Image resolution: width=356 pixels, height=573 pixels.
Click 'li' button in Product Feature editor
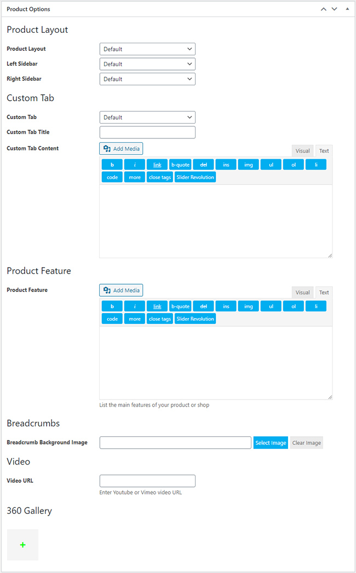click(316, 306)
